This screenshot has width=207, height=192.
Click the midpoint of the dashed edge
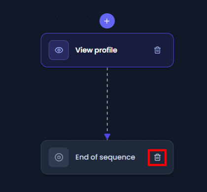tap(107, 100)
